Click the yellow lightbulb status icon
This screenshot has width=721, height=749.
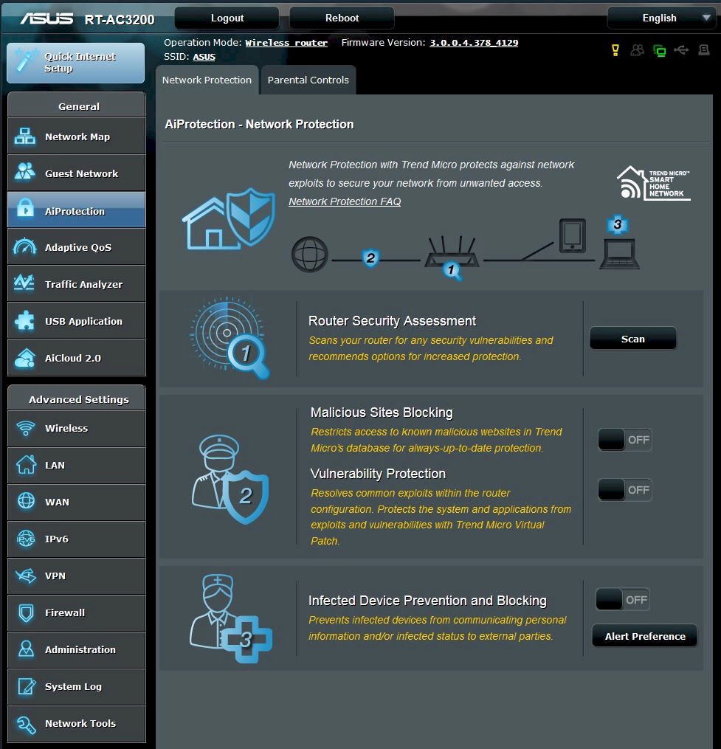click(615, 49)
